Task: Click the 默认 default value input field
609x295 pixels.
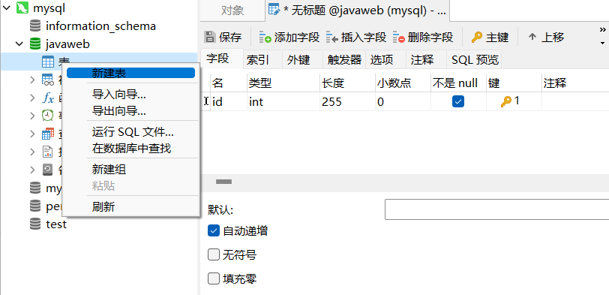Action: click(496, 209)
